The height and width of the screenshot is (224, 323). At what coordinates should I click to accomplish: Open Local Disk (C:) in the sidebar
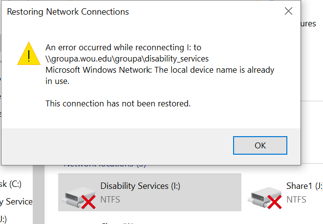pos(11,184)
